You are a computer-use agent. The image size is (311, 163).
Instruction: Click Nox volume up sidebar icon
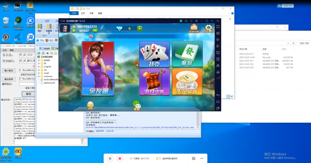tap(218, 40)
